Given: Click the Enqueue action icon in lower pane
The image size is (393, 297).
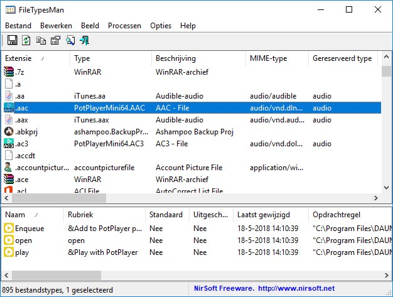Looking at the screenshot, I should (x=9, y=229).
